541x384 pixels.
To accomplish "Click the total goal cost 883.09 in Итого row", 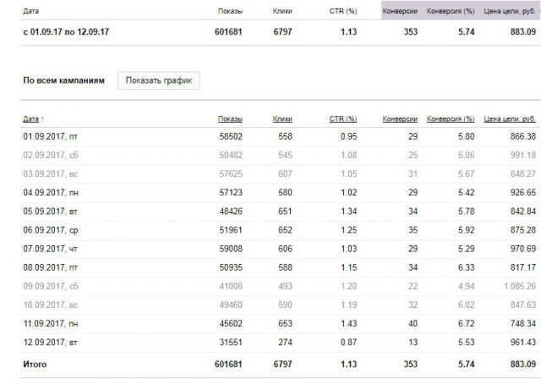I will click(523, 364).
